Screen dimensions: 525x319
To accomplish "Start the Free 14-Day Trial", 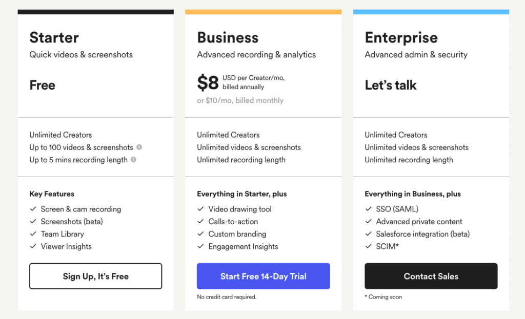I will point(264,276).
